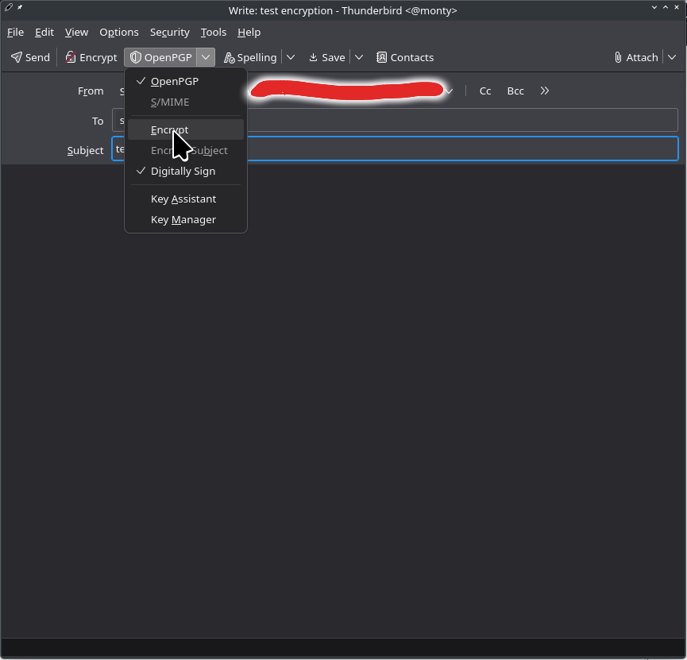Enable Encrypt in the OpenPGP dropdown menu

(169, 129)
